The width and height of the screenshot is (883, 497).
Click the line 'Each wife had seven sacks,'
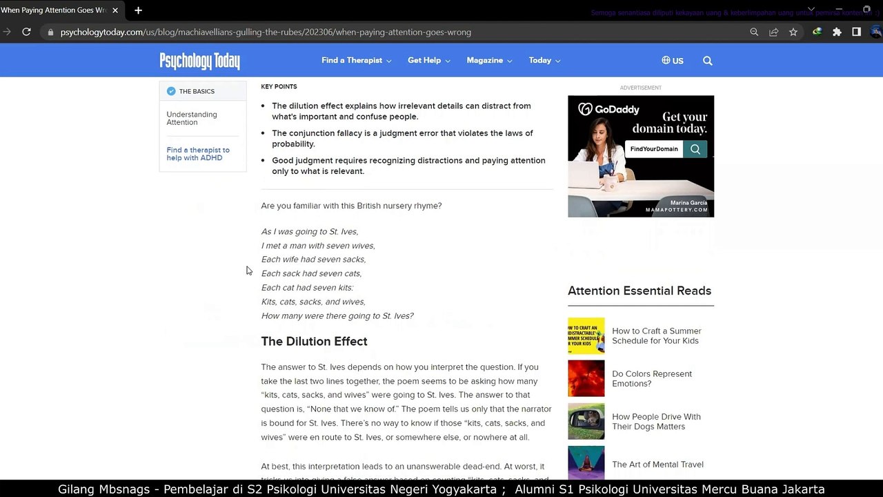(313, 260)
